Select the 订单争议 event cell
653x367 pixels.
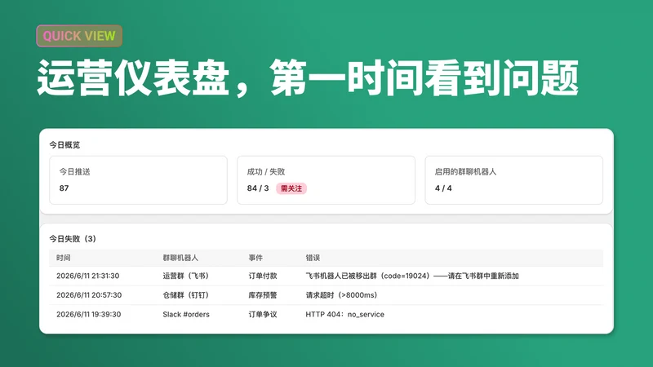[x=263, y=314]
